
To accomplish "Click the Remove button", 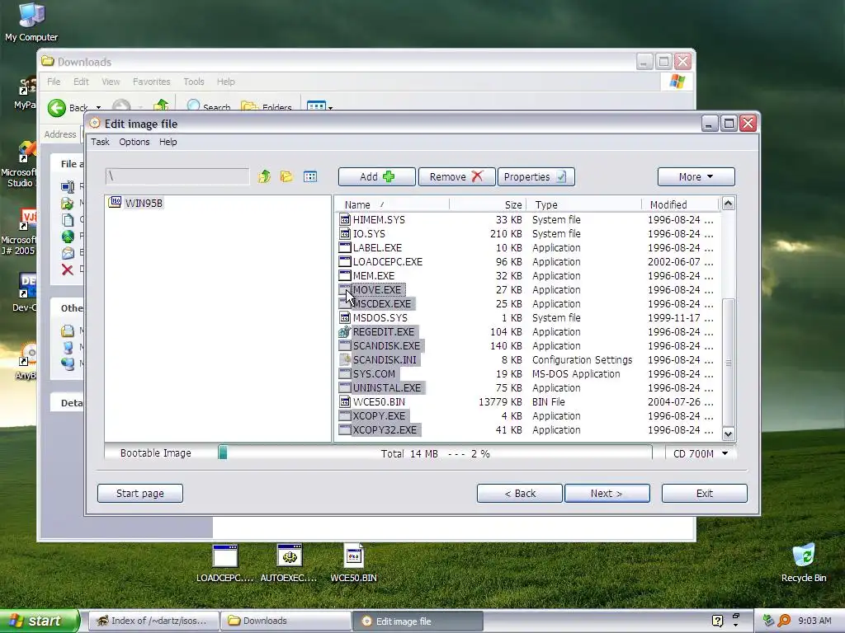I will coord(456,176).
